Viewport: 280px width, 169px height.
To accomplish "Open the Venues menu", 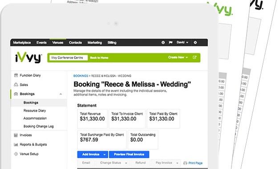I will (x=58, y=43).
